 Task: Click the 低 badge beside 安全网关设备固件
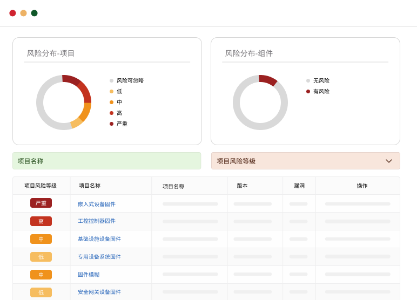41,292
